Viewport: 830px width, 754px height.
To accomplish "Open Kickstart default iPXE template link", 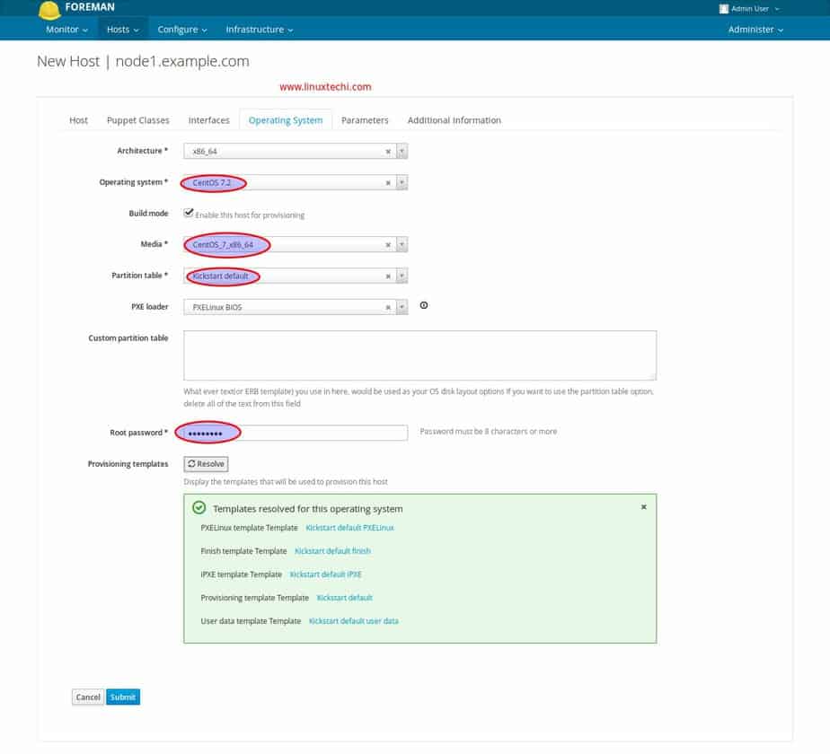I will (x=325, y=574).
